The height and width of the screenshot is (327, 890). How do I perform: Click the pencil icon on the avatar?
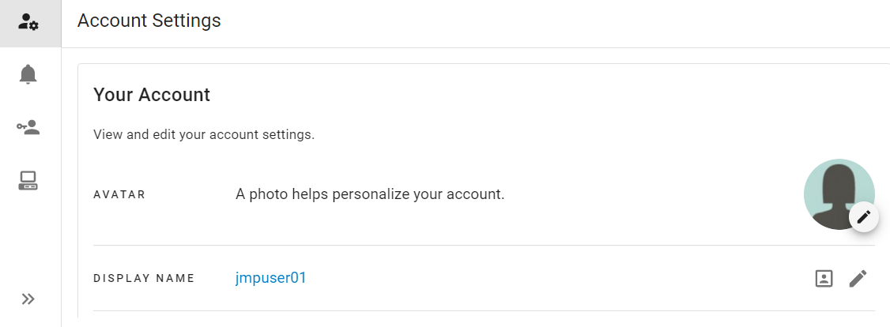pos(863,216)
